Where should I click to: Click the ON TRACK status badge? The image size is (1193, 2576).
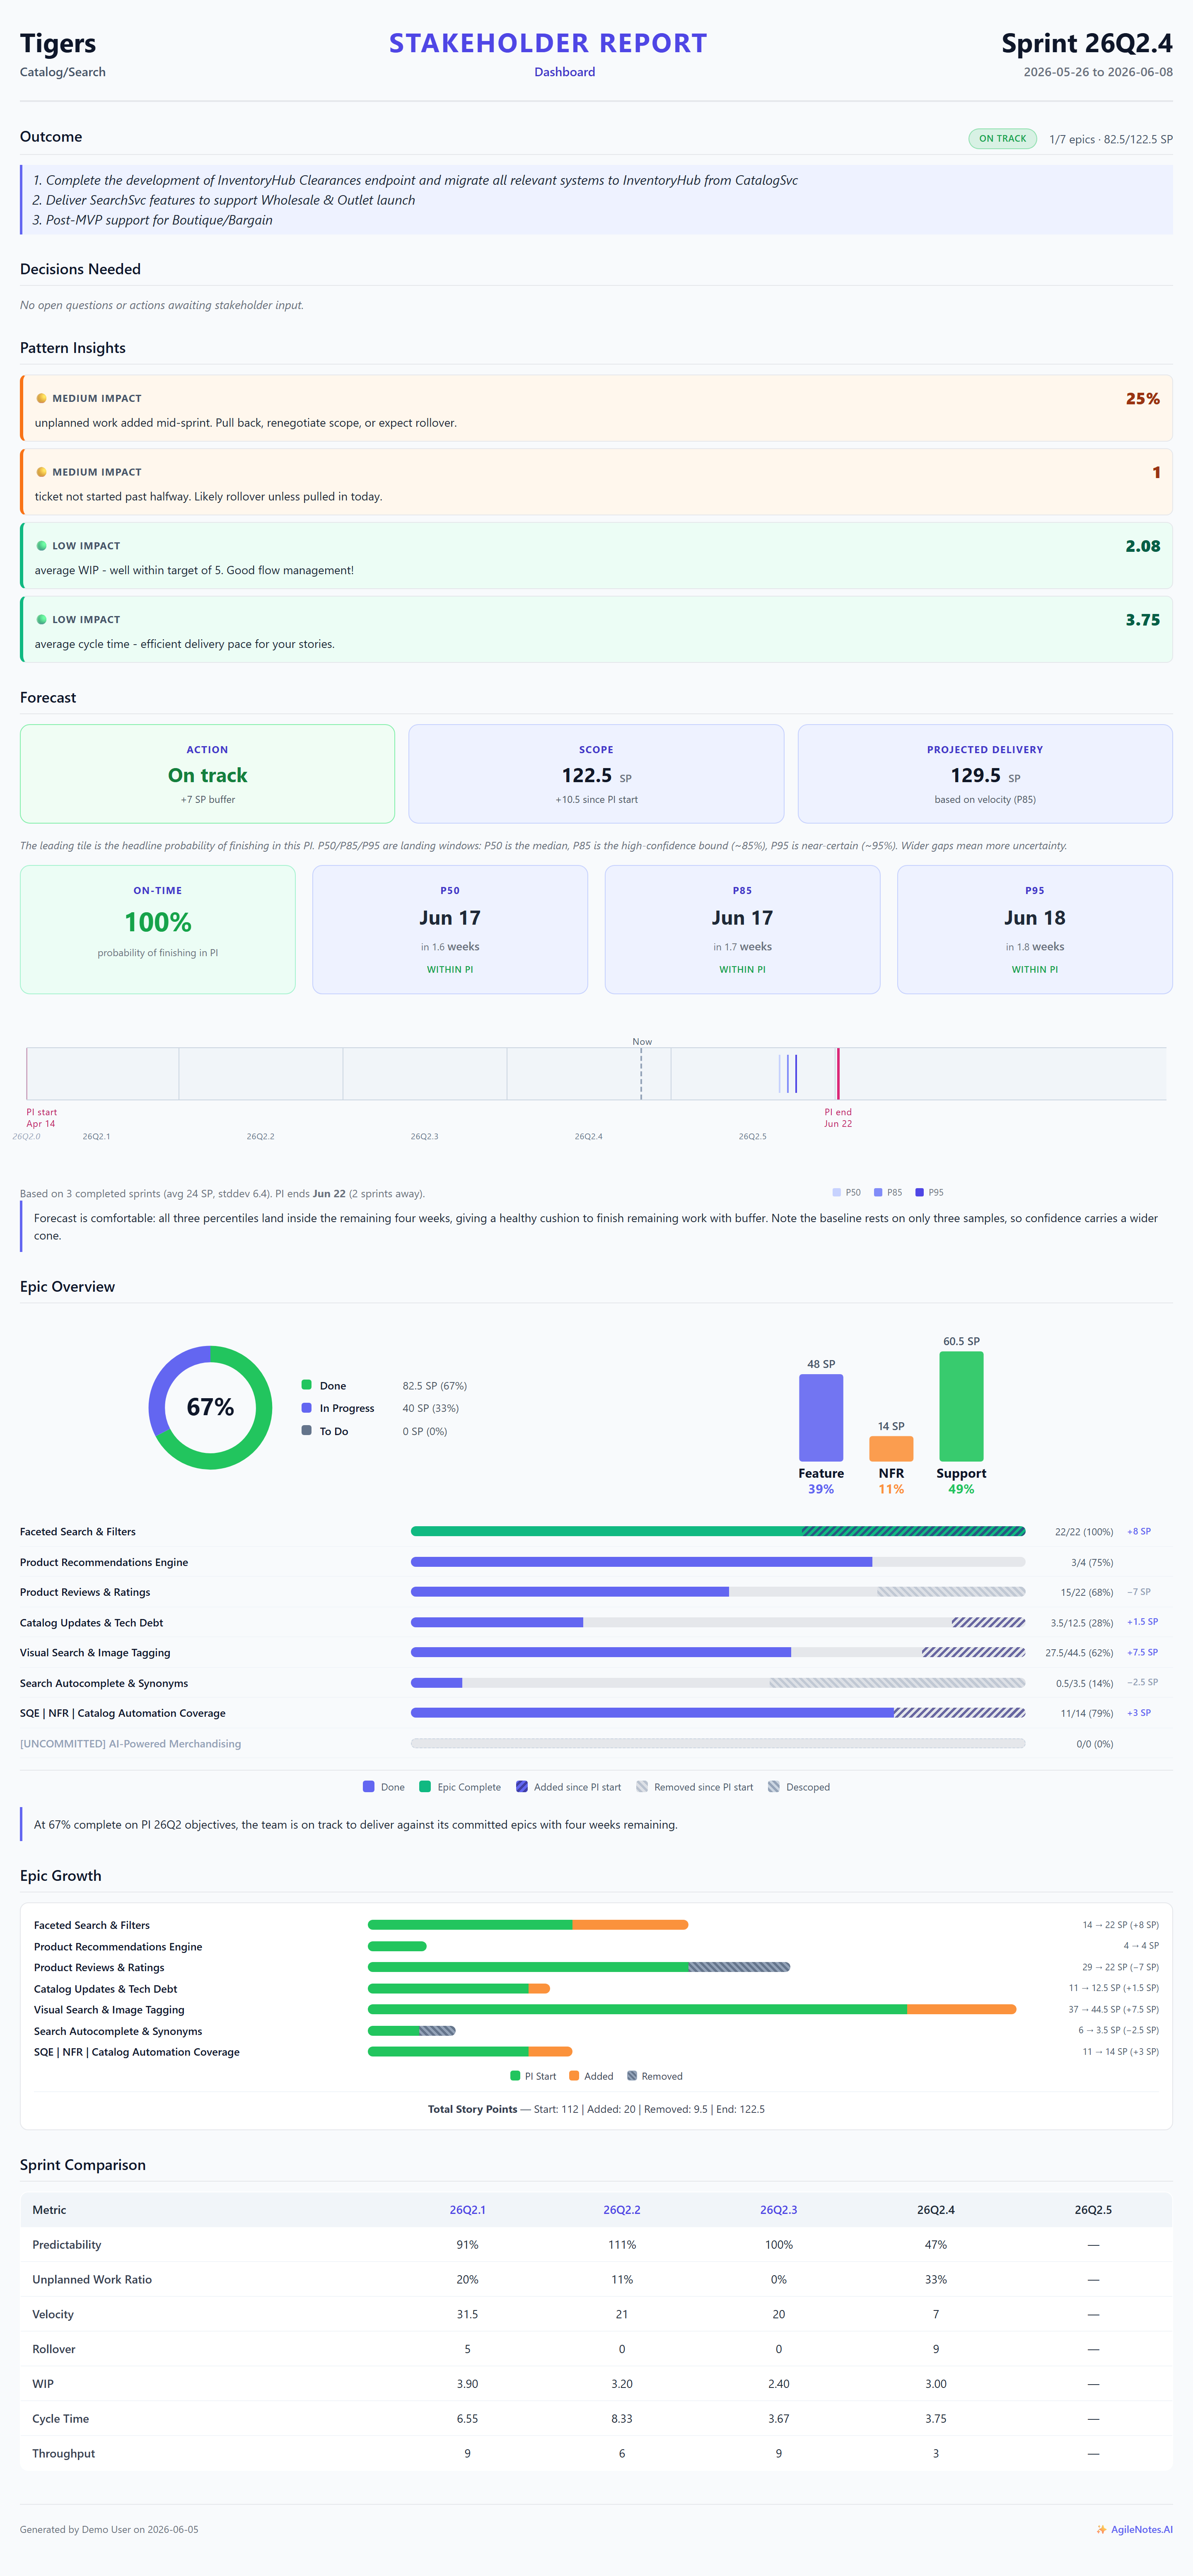pos(1002,139)
